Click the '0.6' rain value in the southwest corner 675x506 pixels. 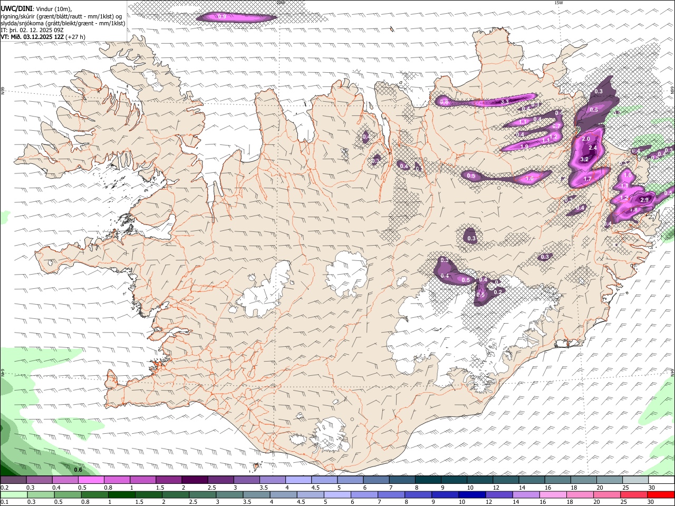coord(78,470)
